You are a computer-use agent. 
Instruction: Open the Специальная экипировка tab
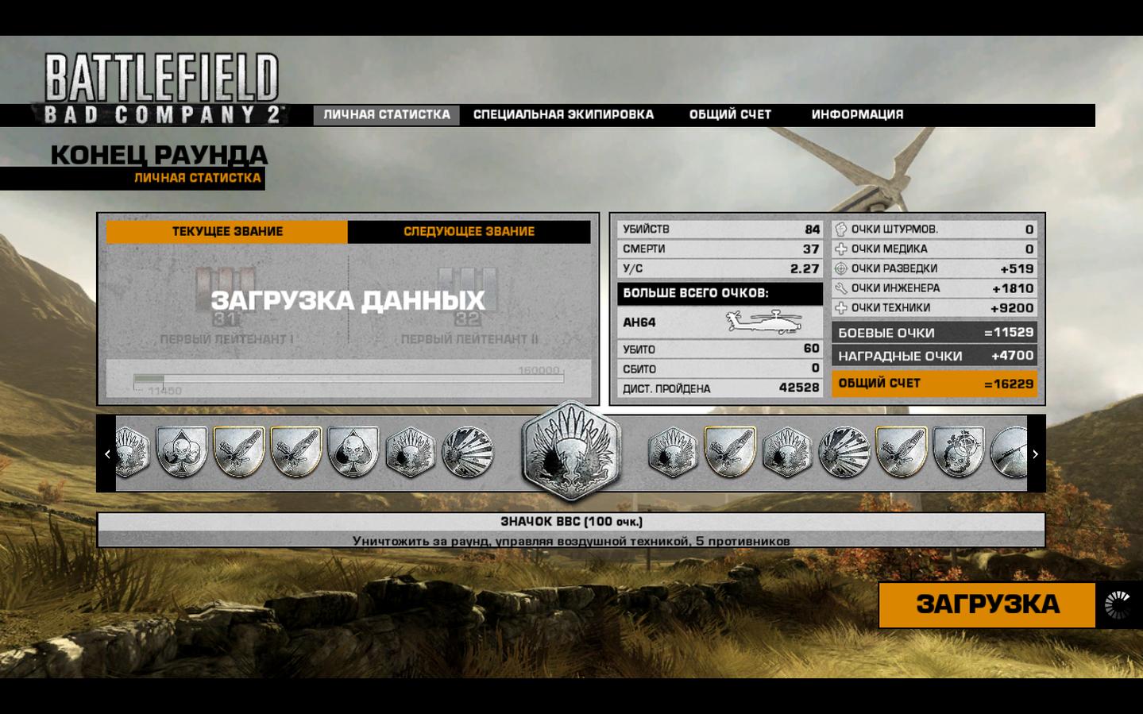click(563, 114)
